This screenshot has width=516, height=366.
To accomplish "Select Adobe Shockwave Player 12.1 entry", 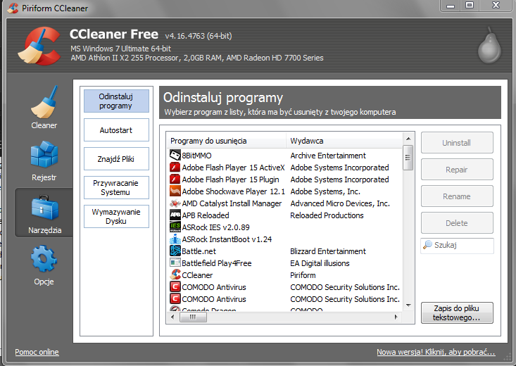I will [233, 191].
